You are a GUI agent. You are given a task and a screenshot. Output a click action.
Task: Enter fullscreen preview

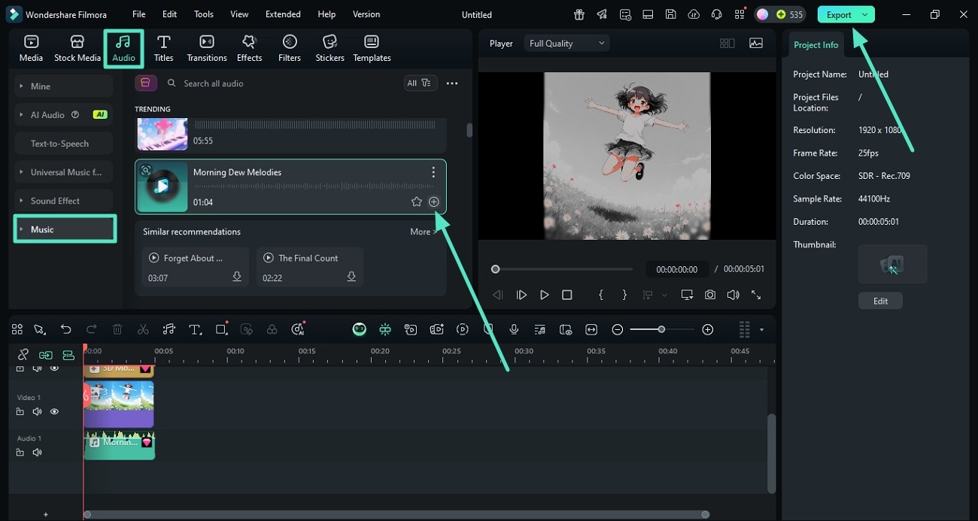point(756,295)
